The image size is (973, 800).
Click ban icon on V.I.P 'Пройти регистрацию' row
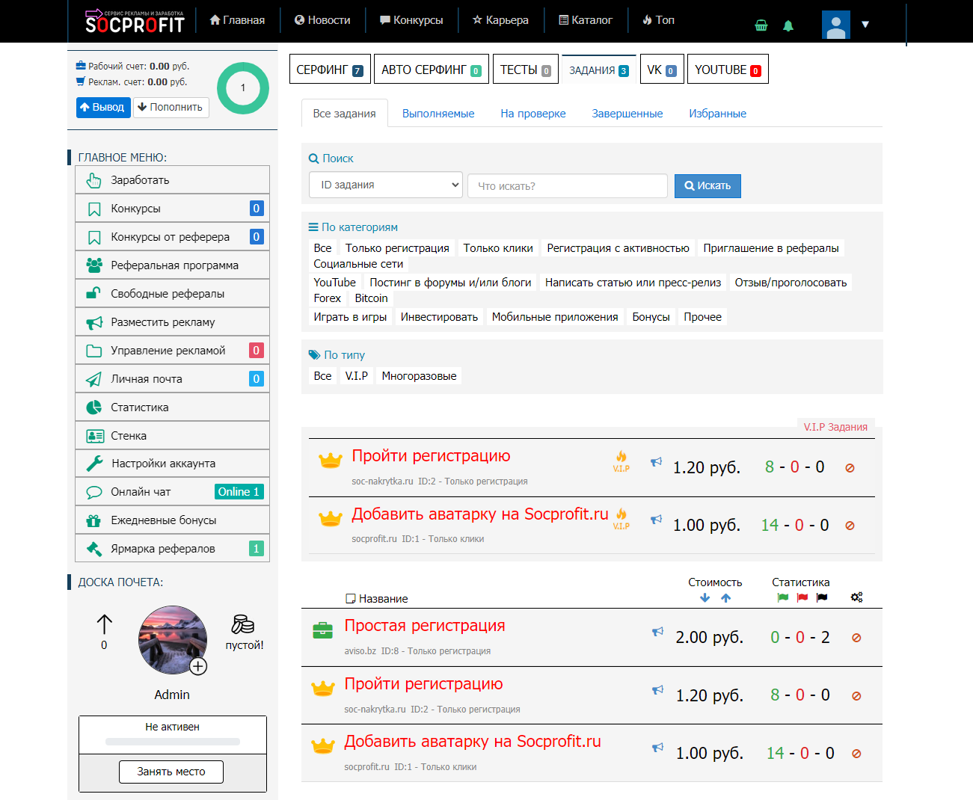(x=850, y=468)
